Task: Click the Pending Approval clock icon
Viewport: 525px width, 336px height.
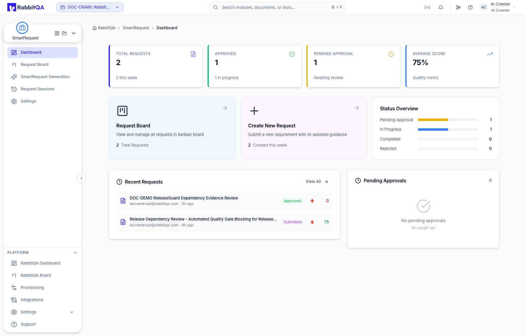Action: (391, 54)
